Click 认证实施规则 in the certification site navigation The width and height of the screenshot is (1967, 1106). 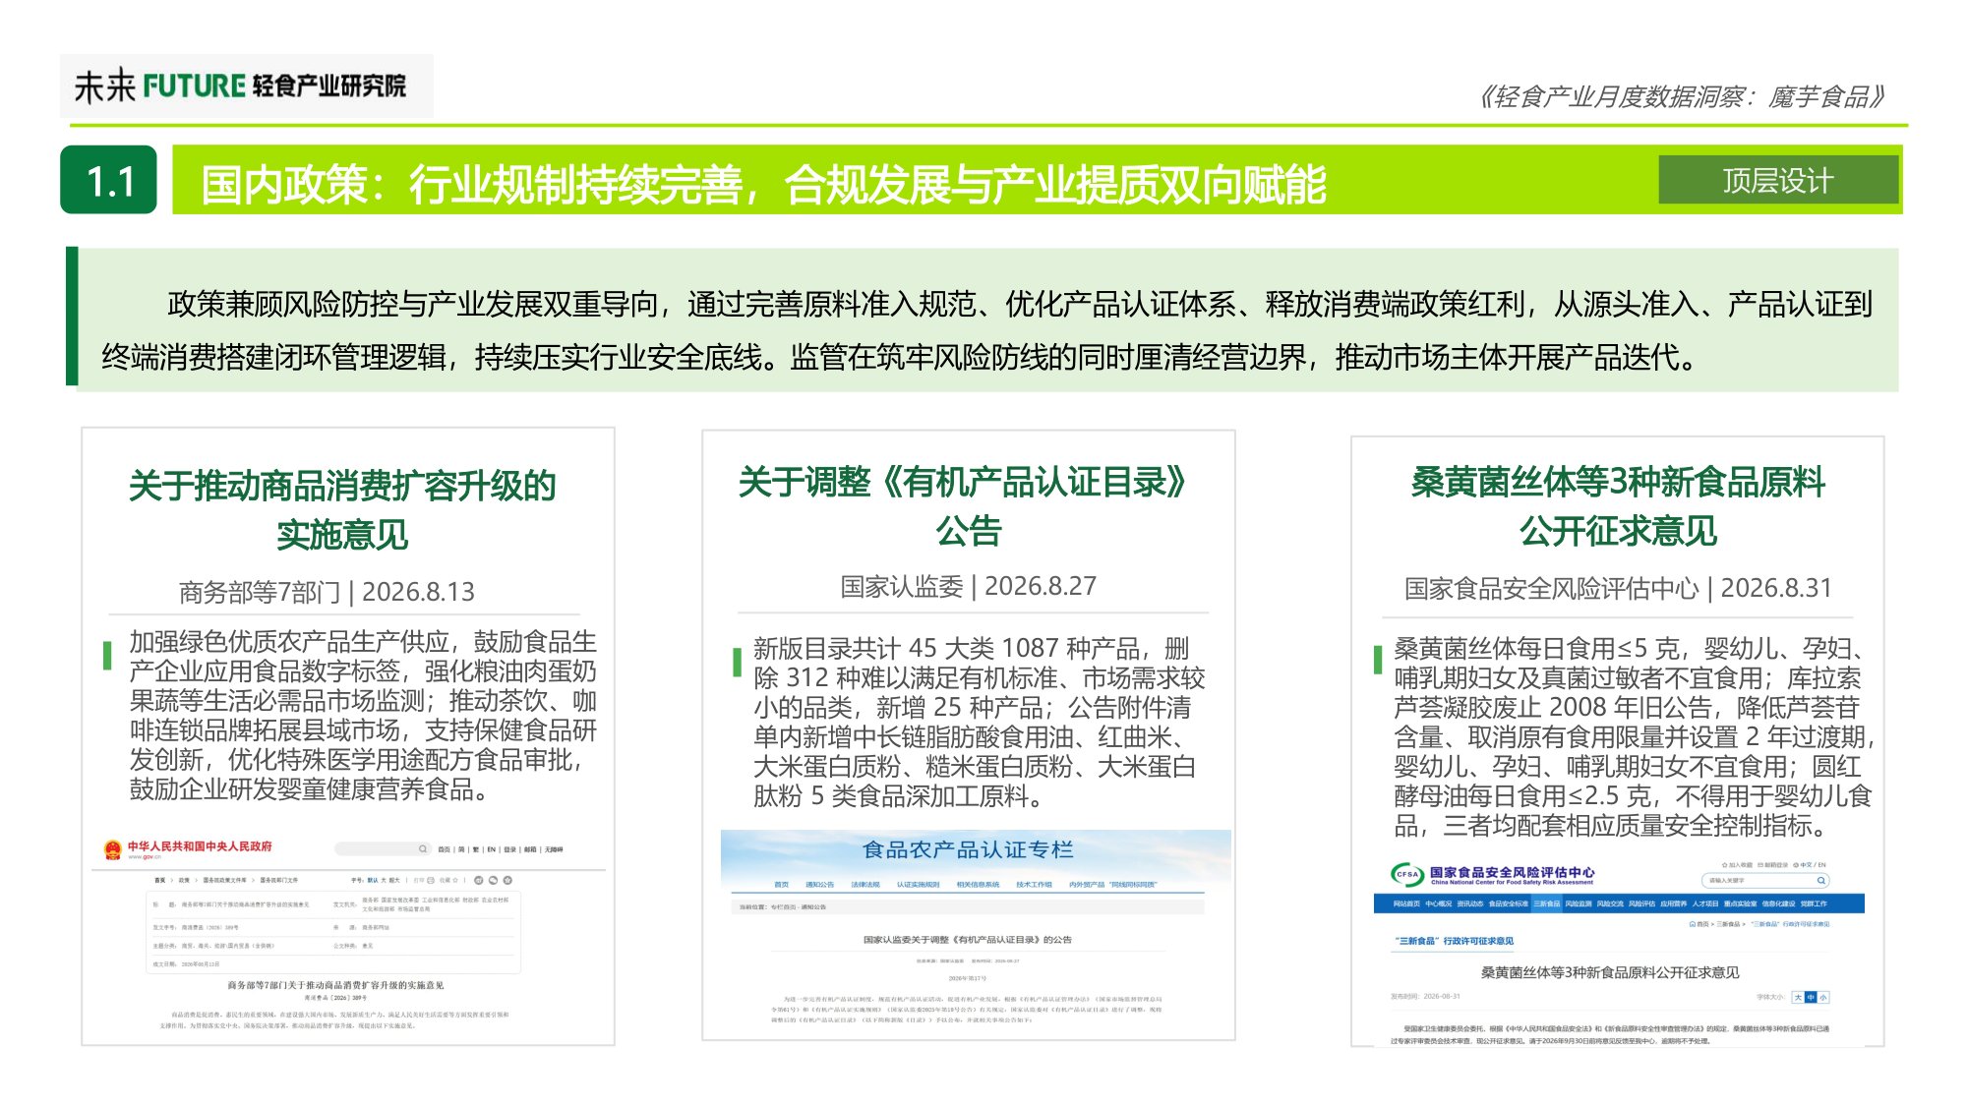coord(918,884)
